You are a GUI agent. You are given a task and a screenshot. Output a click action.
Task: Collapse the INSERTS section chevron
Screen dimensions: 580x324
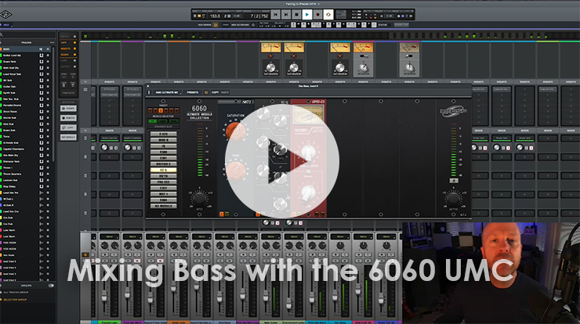pyautogui.click(x=85, y=81)
